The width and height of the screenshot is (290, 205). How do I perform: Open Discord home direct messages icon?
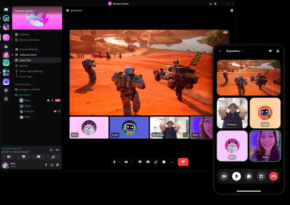coord(6,10)
